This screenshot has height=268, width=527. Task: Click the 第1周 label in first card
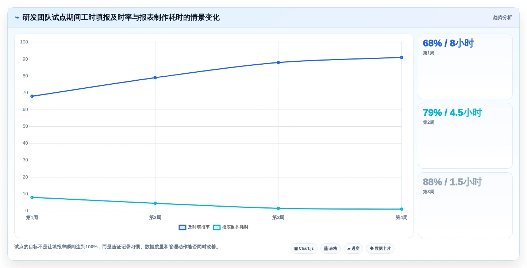(428, 53)
